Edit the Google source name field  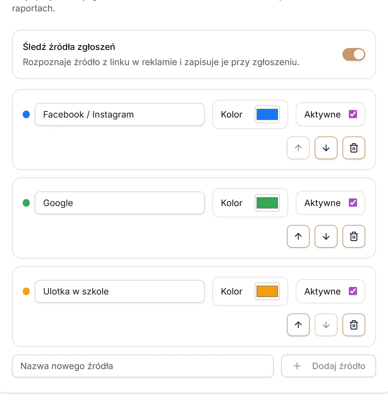pyautogui.click(x=120, y=203)
